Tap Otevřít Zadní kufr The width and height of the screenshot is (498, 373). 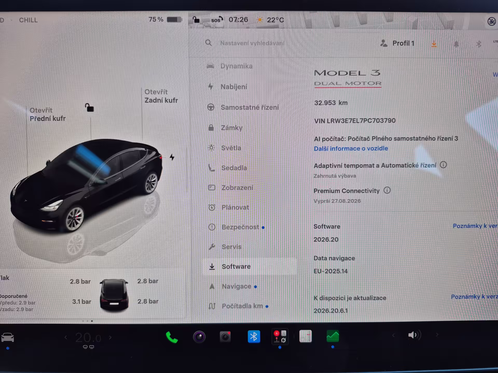(161, 96)
